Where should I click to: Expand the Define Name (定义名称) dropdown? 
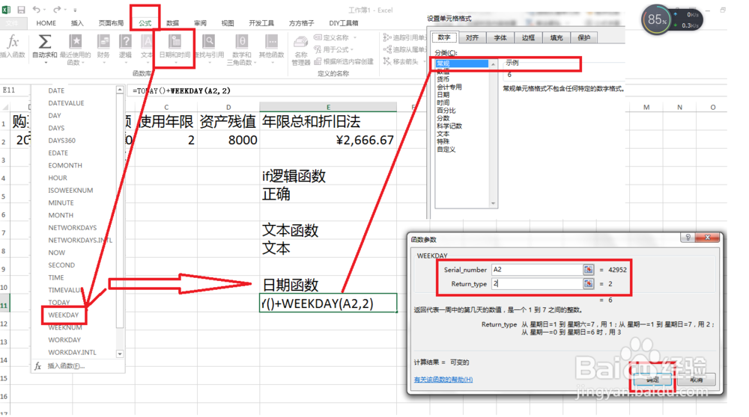355,37
